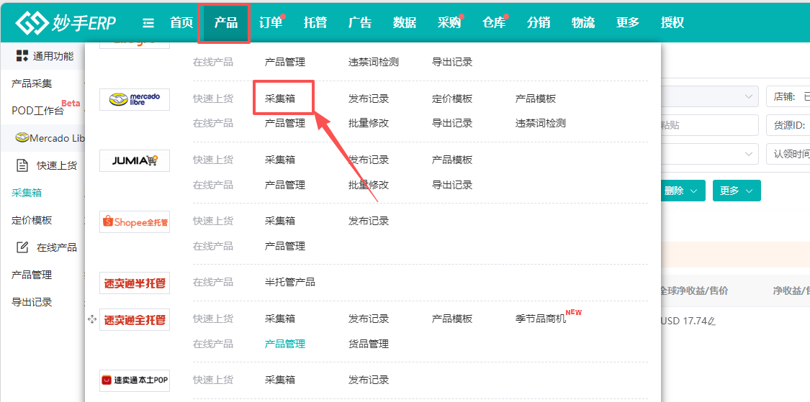
Task: Click the Mercado Libre platform logo
Action: 135,100
